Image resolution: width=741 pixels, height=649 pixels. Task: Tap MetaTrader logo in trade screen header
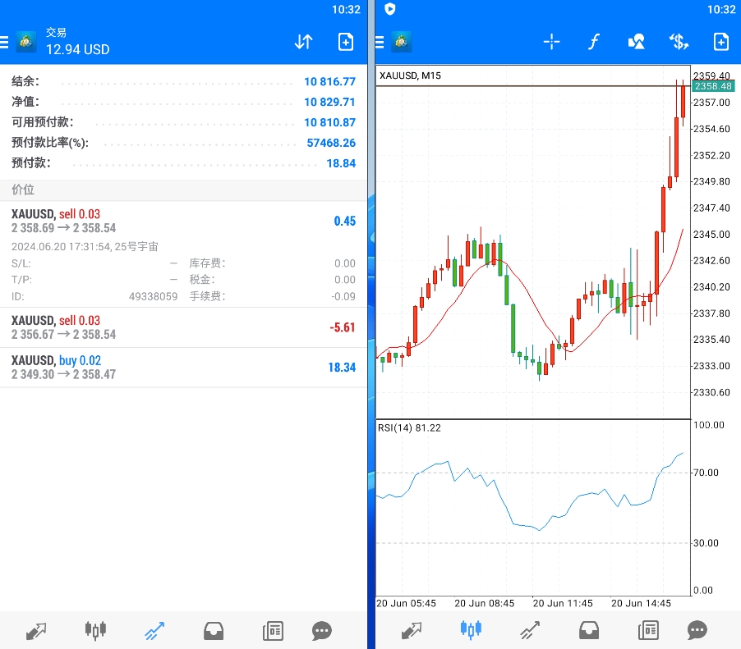point(26,42)
